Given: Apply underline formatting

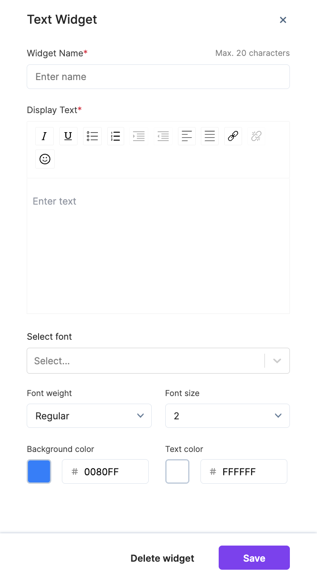Looking at the screenshot, I should pos(68,136).
